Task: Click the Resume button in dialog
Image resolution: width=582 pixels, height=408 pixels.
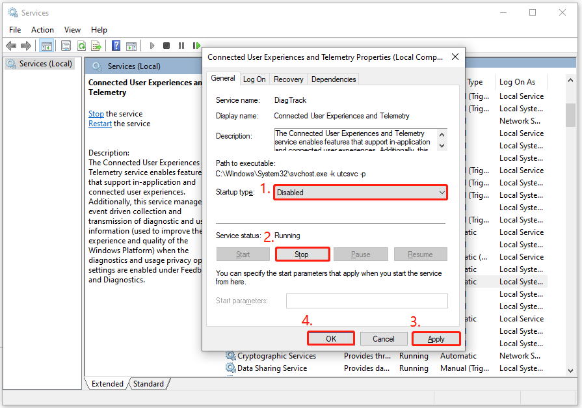Action: coord(420,254)
